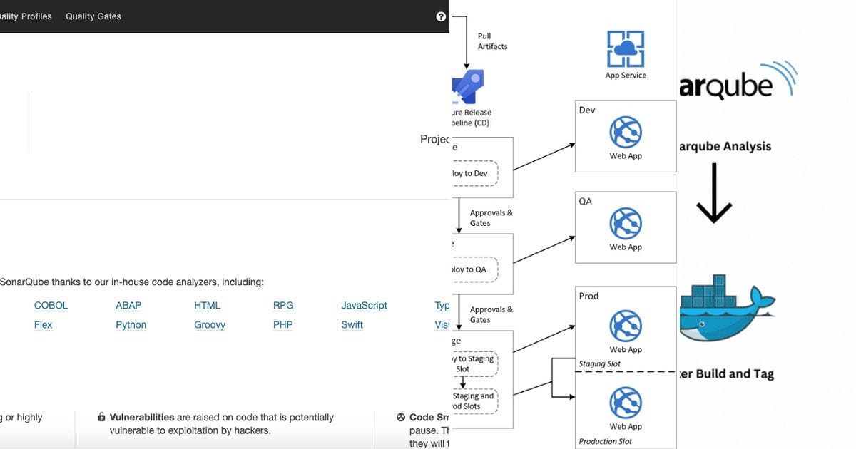Click the 'App Service' label

click(626, 76)
